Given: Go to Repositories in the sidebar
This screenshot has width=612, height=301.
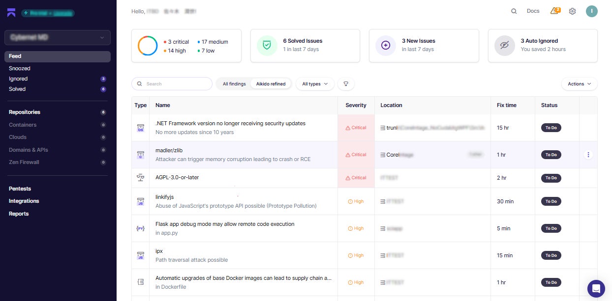Looking at the screenshot, I should coord(25,112).
